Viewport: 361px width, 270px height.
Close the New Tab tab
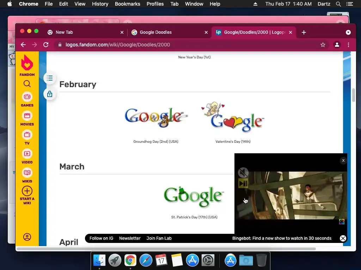[122, 32]
